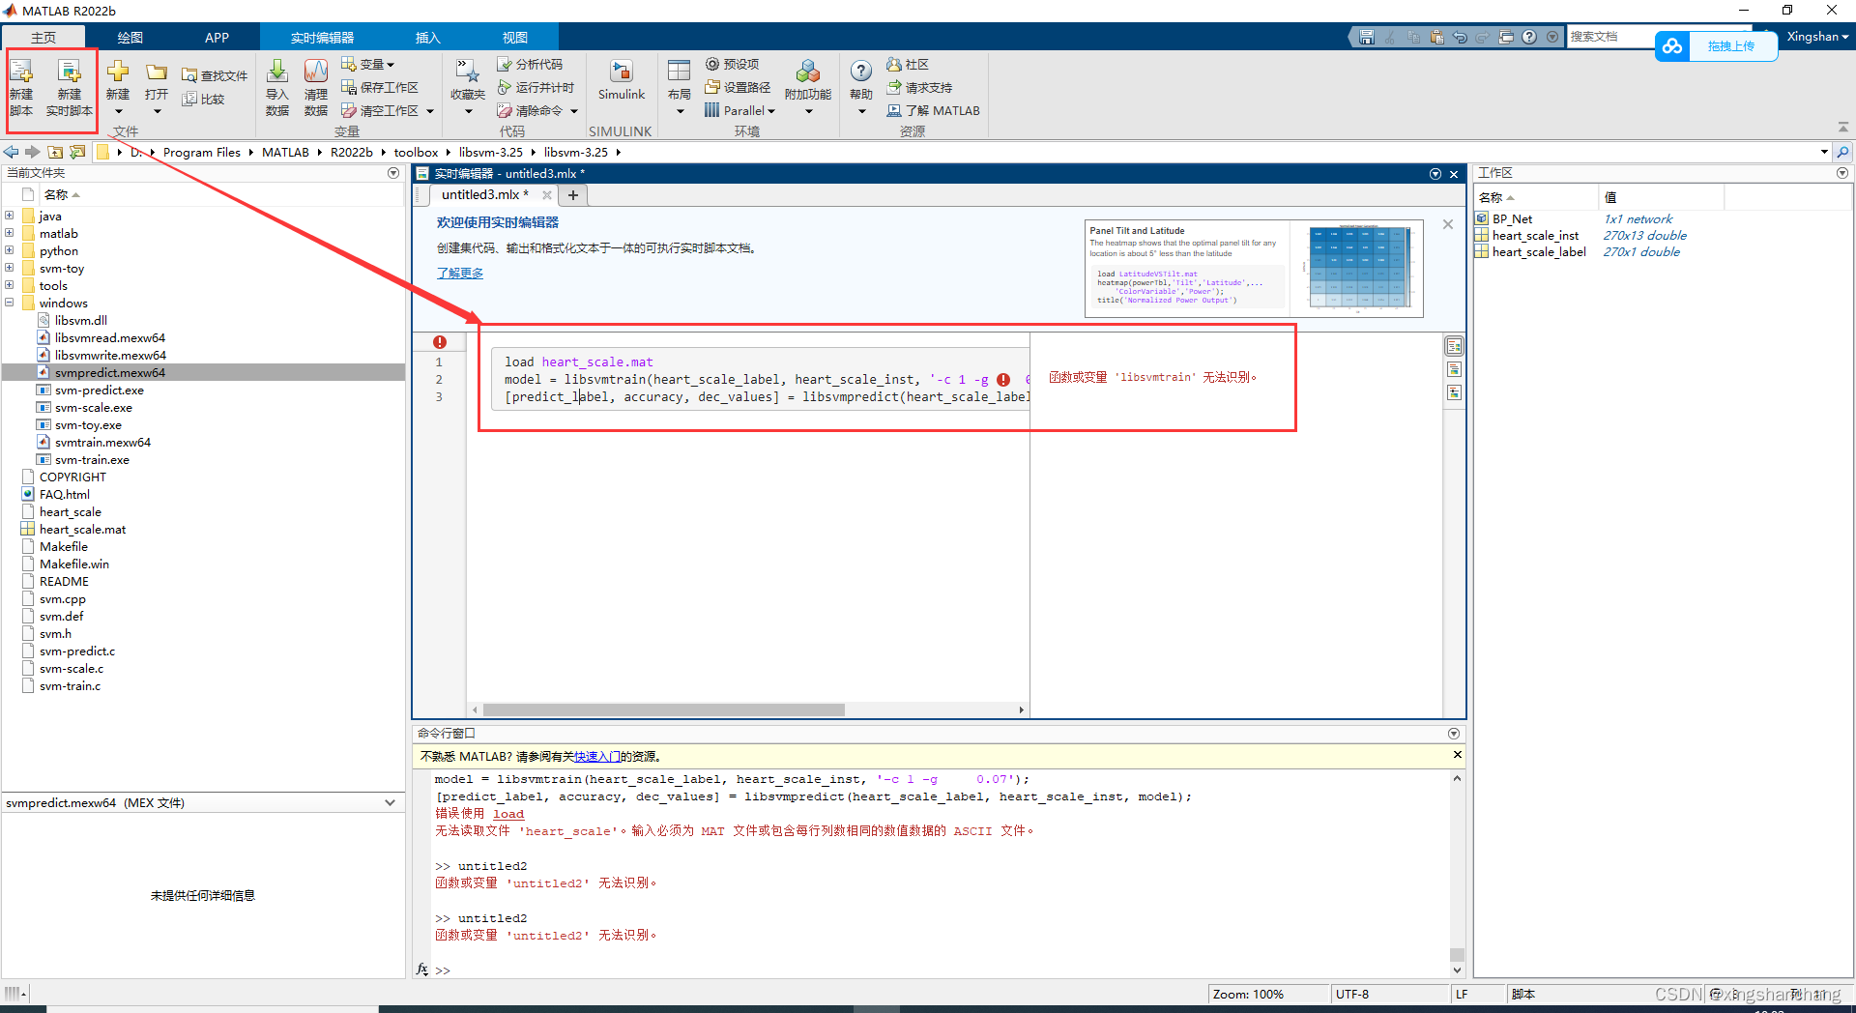Click the untitled3.mlx editor tab

pos(484,194)
